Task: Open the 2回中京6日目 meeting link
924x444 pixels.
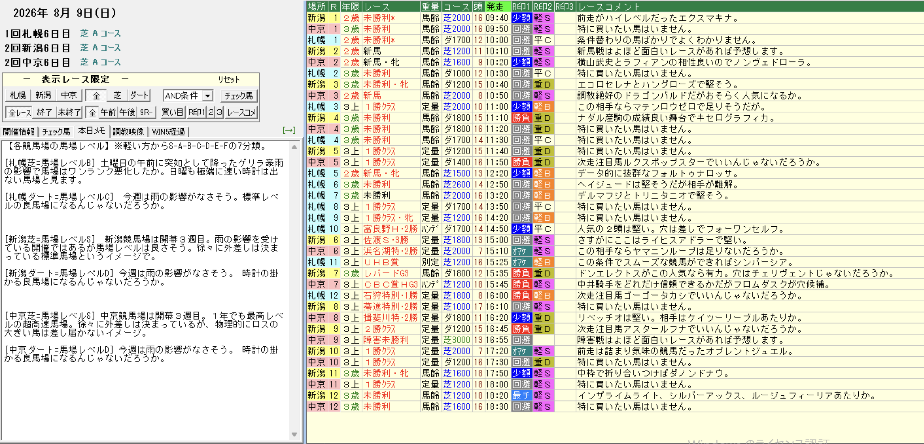Action: click(x=37, y=62)
